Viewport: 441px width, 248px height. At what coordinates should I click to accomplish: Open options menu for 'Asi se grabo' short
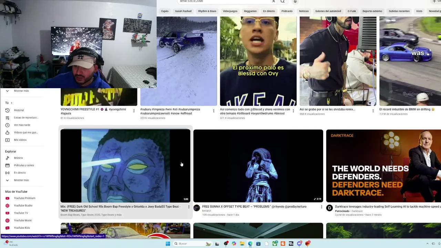point(373,111)
